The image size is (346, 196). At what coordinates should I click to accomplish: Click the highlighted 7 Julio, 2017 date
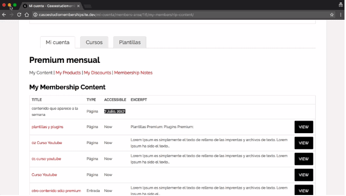point(115,111)
